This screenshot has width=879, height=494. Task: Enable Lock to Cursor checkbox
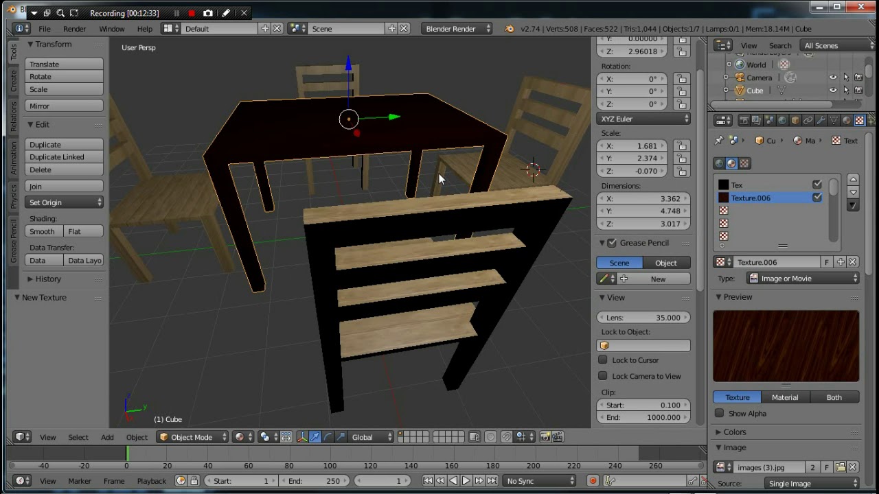click(603, 360)
